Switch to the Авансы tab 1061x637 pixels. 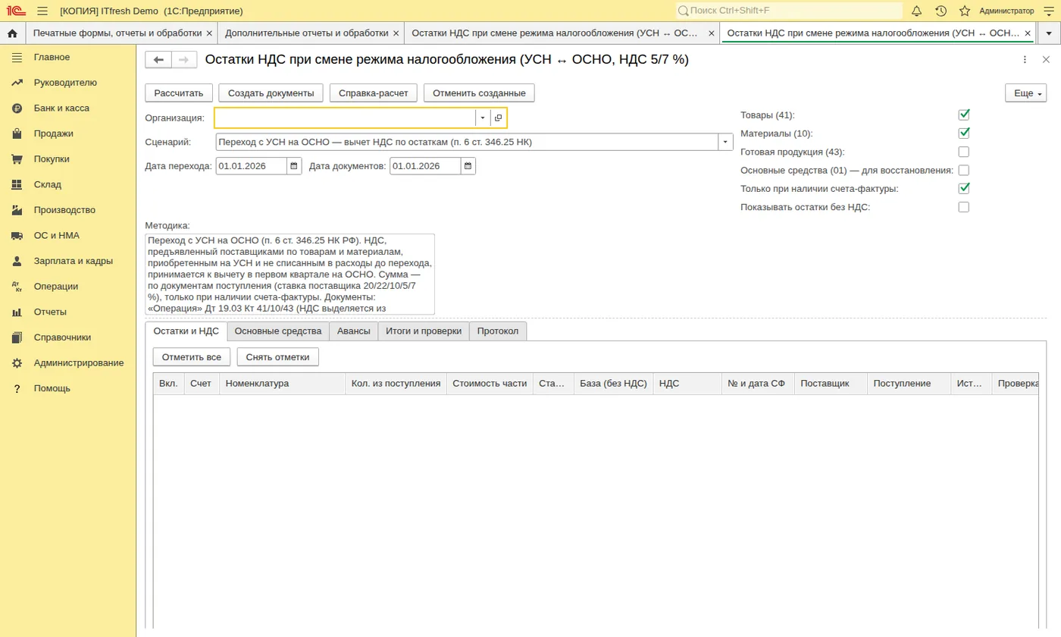coord(354,331)
